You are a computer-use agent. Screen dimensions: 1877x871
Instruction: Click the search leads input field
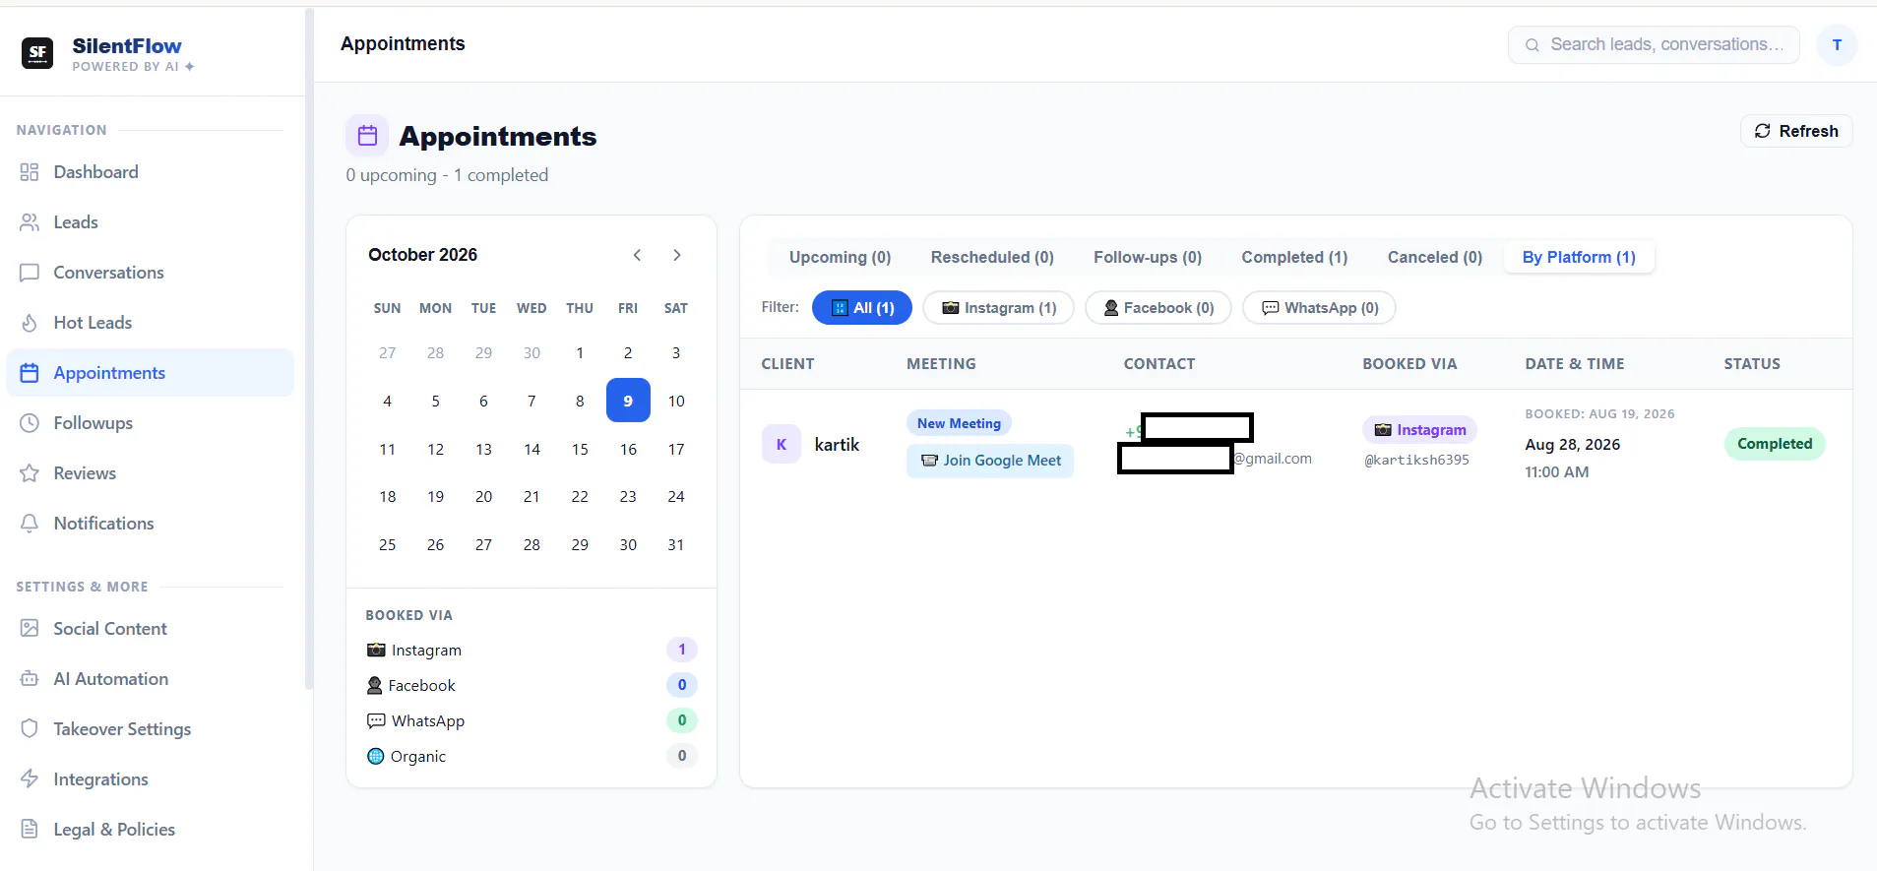click(x=1654, y=44)
